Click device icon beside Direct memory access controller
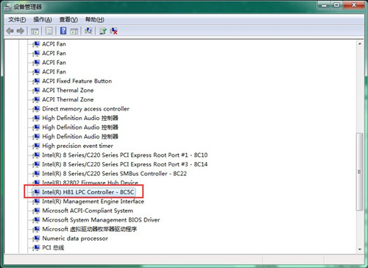This screenshot has width=368, height=268. pyautogui.click(x=36, y=109)
